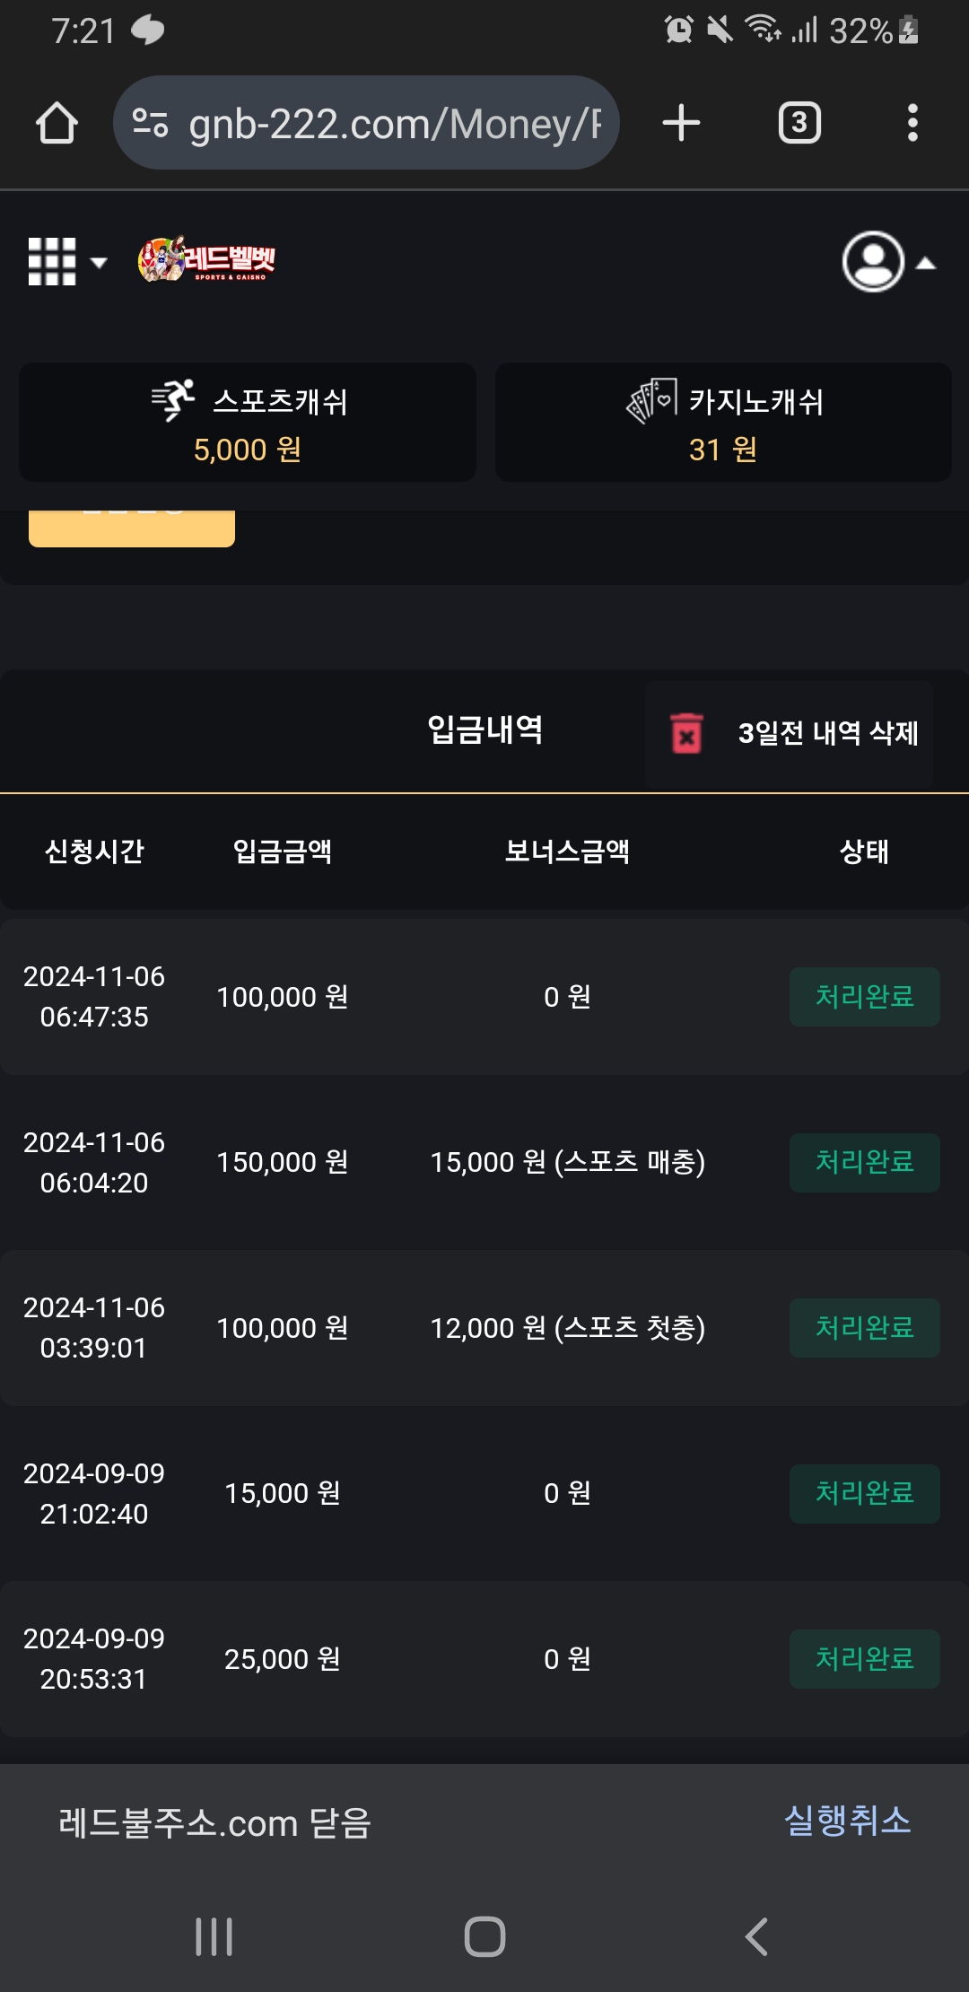The width and height of the screenshot is (969, 1992).
Task: Select the 스포츠캐쉬 5,000 원 panel
Action: (x=248, y=423)
